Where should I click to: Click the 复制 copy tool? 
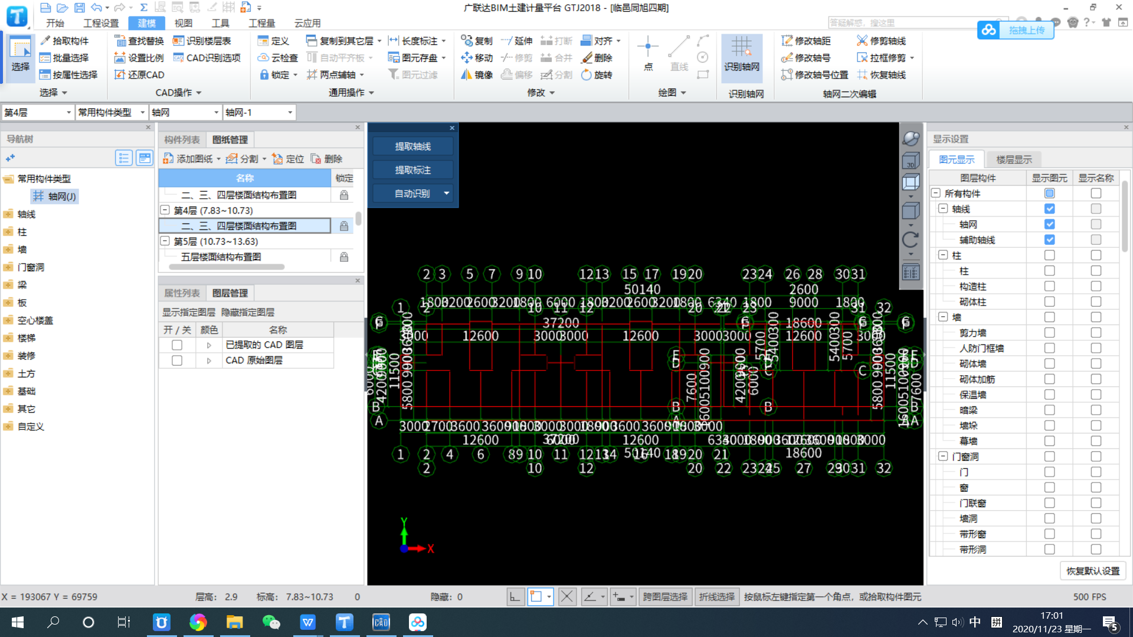477,41
